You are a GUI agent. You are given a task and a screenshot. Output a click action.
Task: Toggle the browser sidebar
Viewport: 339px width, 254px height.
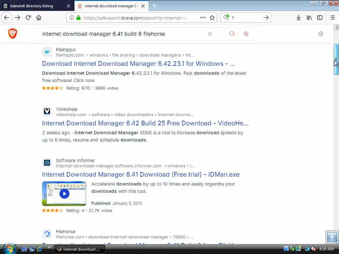pos(320,18)
